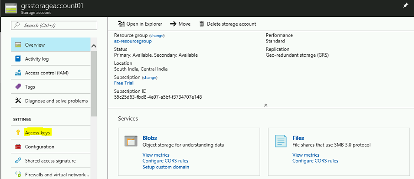
Task: Click the Firewalls and virtual networks icon
Action: pos(18,174)
